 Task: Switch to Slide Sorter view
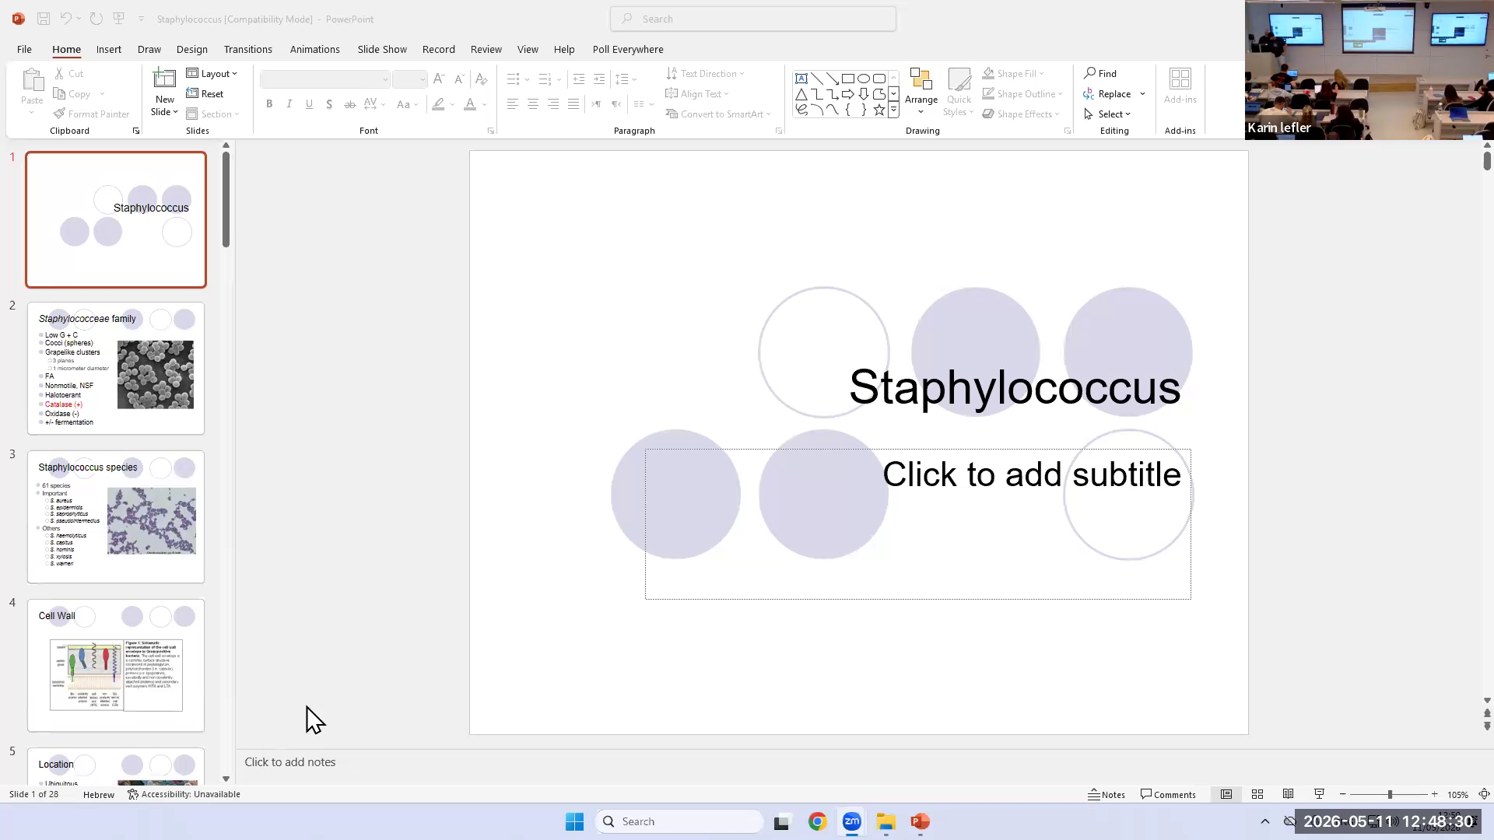tap(1257, 794)
